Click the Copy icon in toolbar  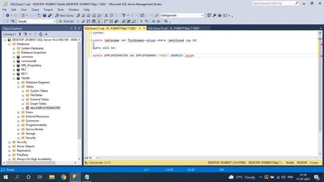(111, 16)
